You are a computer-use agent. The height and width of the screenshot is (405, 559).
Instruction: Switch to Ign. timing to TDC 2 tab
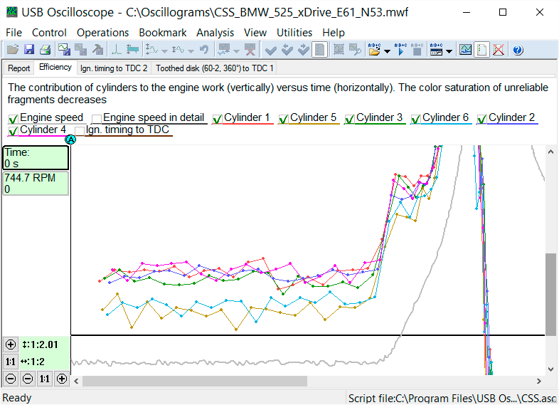[x=114, y=68]
